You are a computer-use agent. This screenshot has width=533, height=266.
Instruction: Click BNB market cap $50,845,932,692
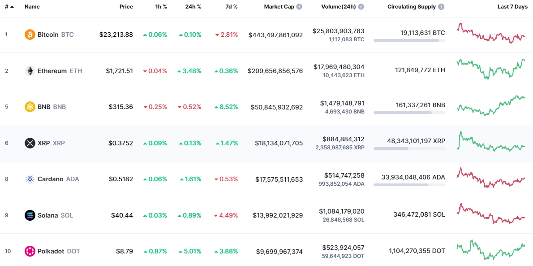tap(277, 107)
